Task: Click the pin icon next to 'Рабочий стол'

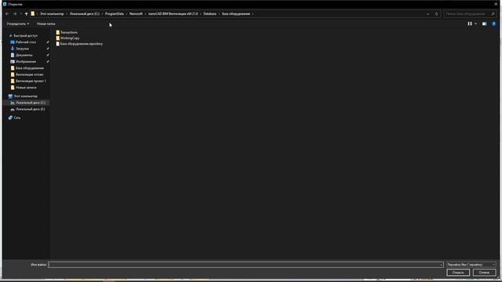Action: coord(48,42)
